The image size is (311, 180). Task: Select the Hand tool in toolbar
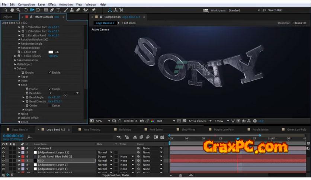tap(12, 10)
